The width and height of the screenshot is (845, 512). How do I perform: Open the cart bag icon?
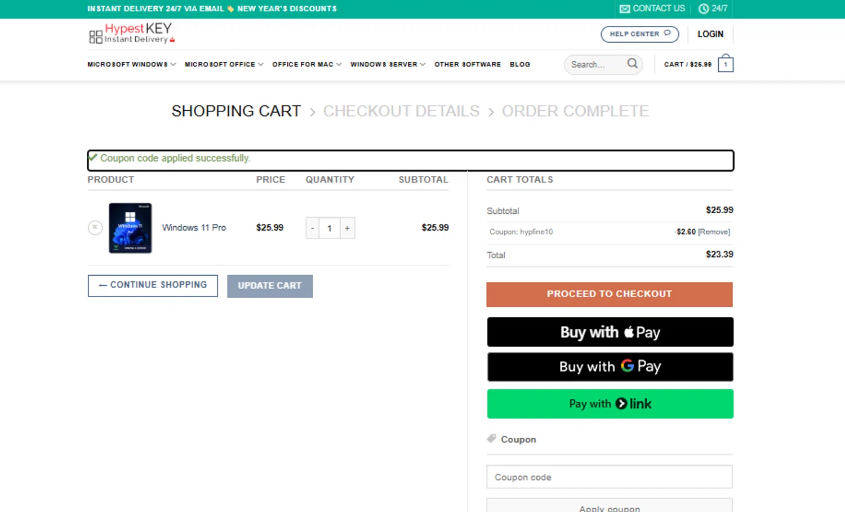tap(726, 63)
